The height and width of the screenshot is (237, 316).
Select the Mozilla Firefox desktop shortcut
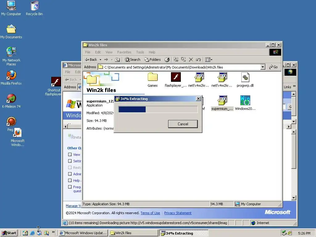(x=11, y=78)
